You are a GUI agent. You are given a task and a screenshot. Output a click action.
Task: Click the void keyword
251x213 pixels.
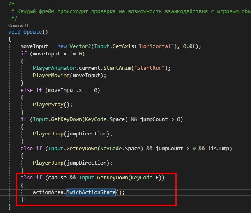click(14, 32)
